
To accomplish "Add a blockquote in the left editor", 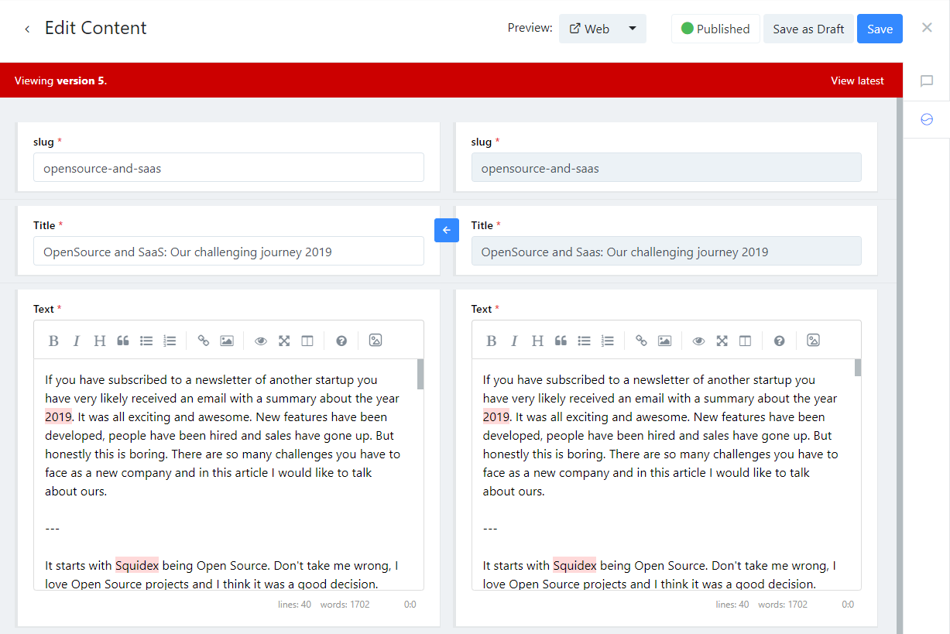I will (123, 341).
